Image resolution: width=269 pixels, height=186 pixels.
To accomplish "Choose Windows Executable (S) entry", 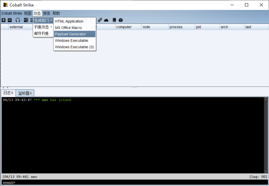I will [x=74, y=47].
